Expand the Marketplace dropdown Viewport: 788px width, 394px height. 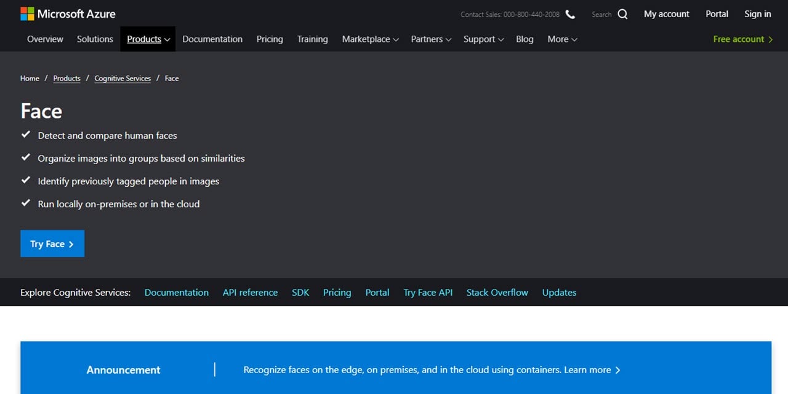point(370,39)
